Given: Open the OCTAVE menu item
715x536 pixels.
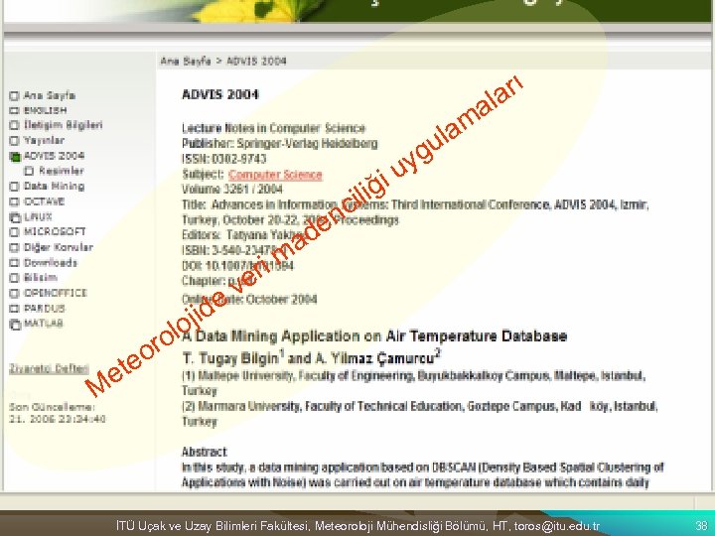Looking at the screenshot, I should tap(44, 201).
